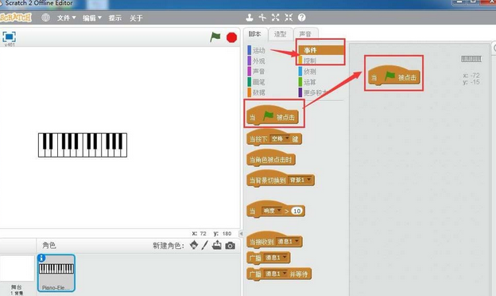Toggle full screen presentation mode icon

point(10,37)
